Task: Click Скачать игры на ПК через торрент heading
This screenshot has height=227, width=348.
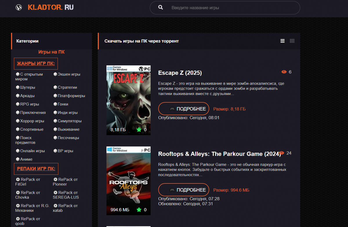Action: (142, 41)
